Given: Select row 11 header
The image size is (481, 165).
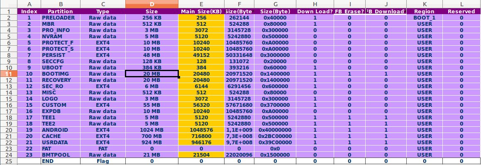Looking at the screenshot, I should tap(9, 74).
